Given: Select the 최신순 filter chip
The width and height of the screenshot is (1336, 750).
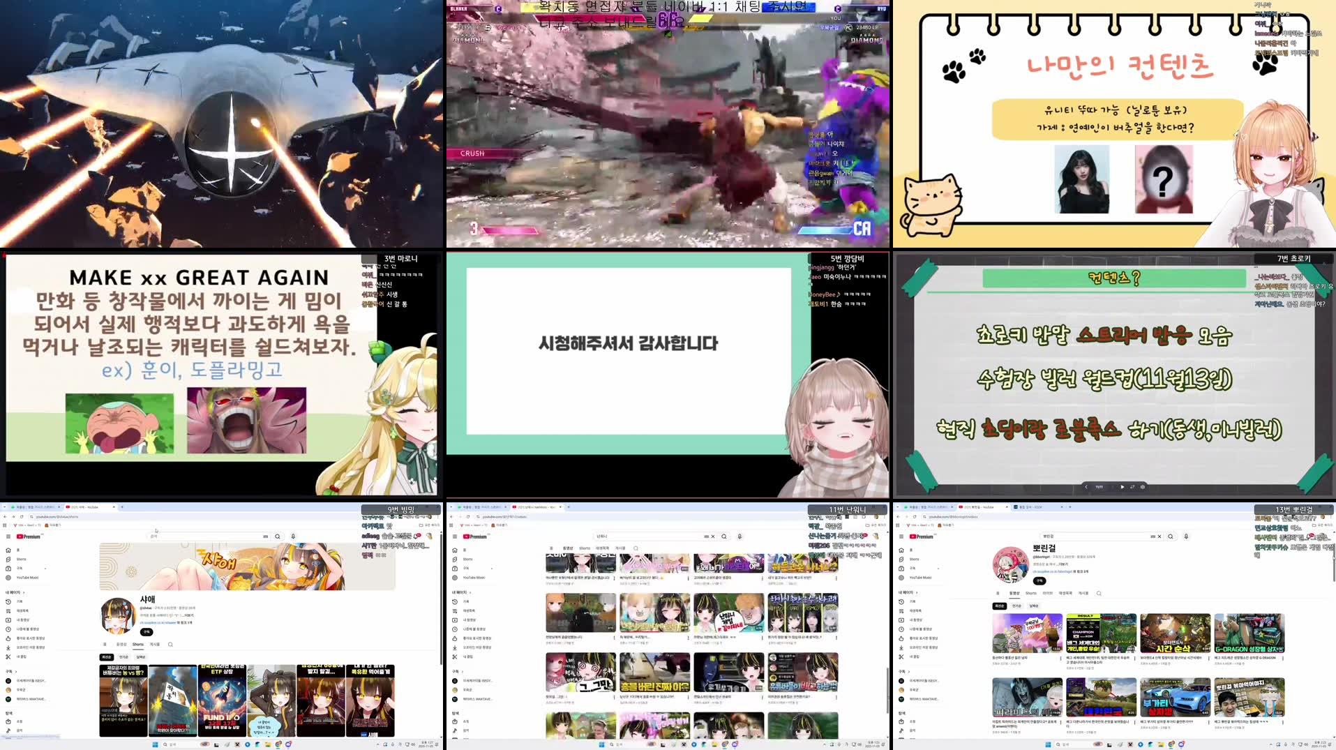Looking at the screenshot, I should click(x=106, y=657).
